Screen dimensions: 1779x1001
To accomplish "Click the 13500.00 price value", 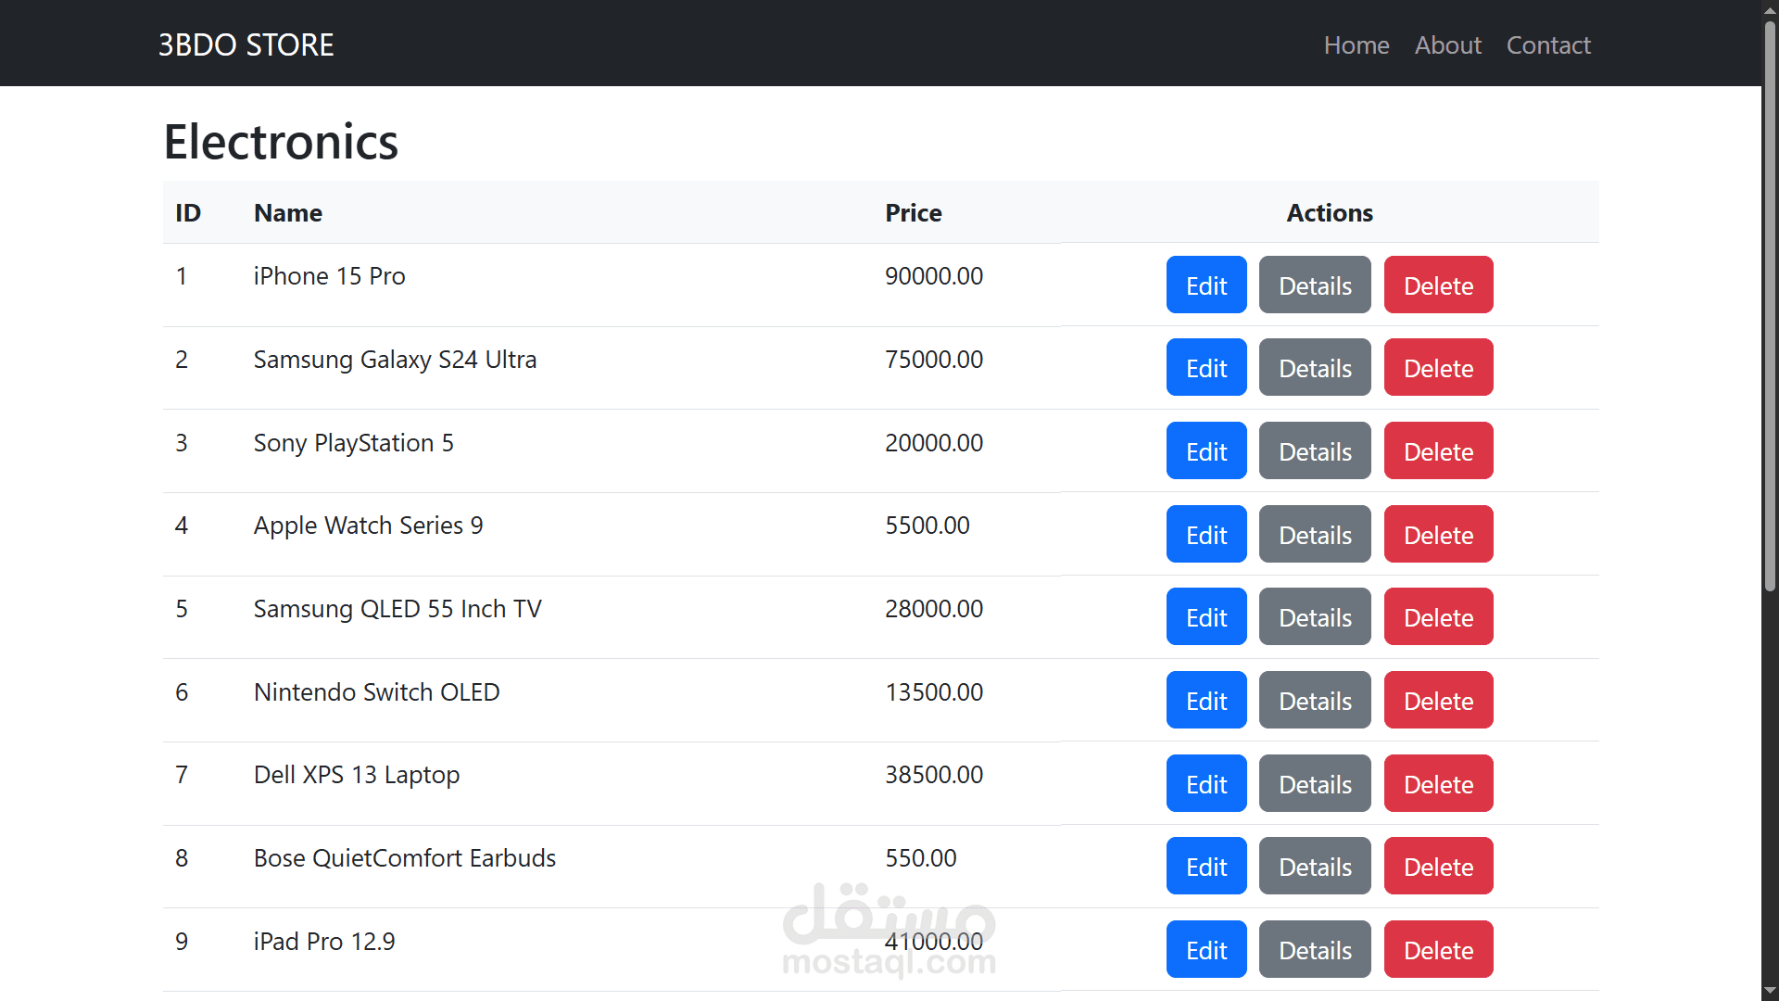I will coord(934,692).
